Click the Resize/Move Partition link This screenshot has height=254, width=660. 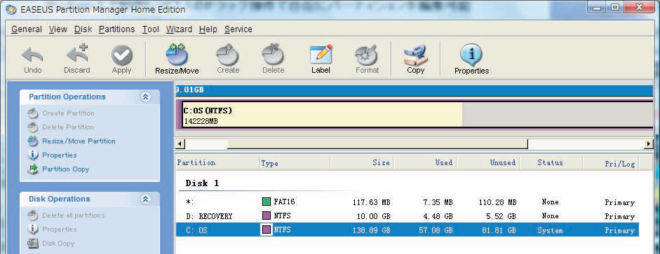(x=79, y=141)
